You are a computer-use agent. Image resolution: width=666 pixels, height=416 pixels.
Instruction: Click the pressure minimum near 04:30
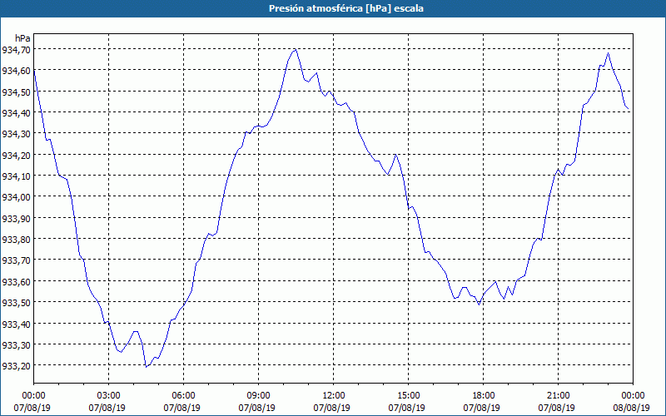[x=147, y=367]
